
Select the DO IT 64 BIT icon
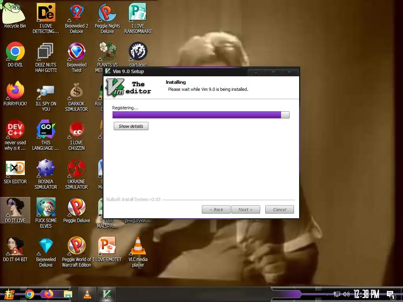click(15, 249)
